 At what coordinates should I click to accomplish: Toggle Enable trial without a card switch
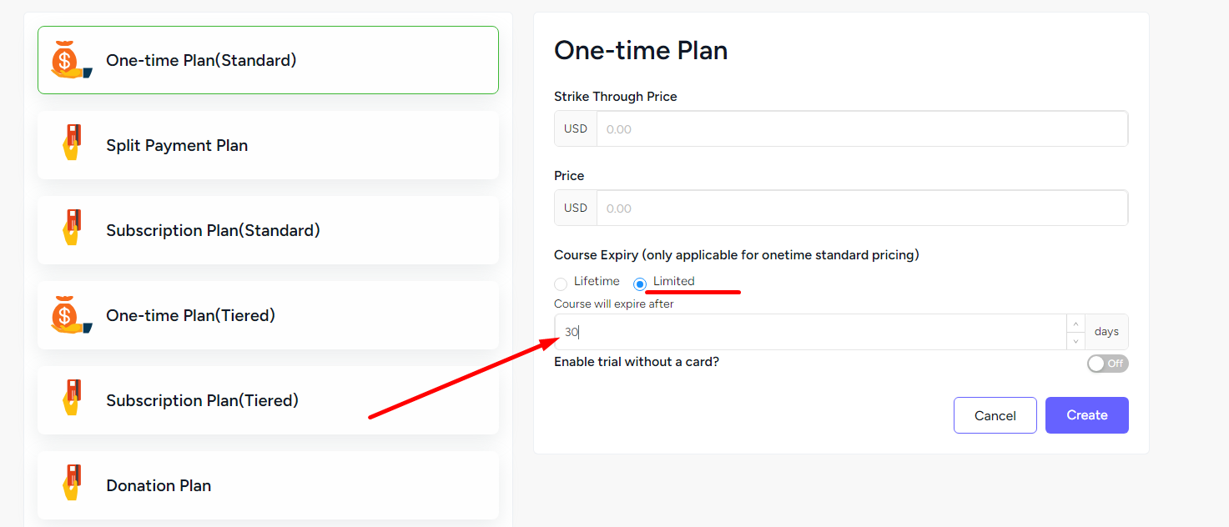coord(1107,364)
